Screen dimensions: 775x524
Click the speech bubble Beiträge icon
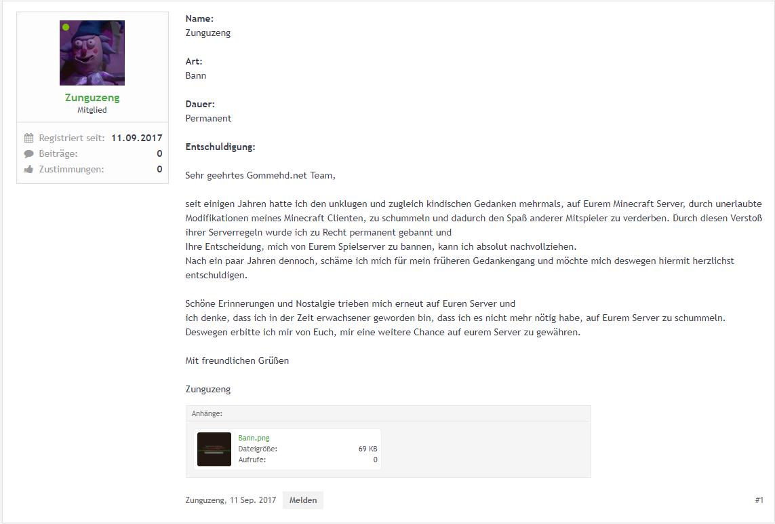[x=28, y=154]
